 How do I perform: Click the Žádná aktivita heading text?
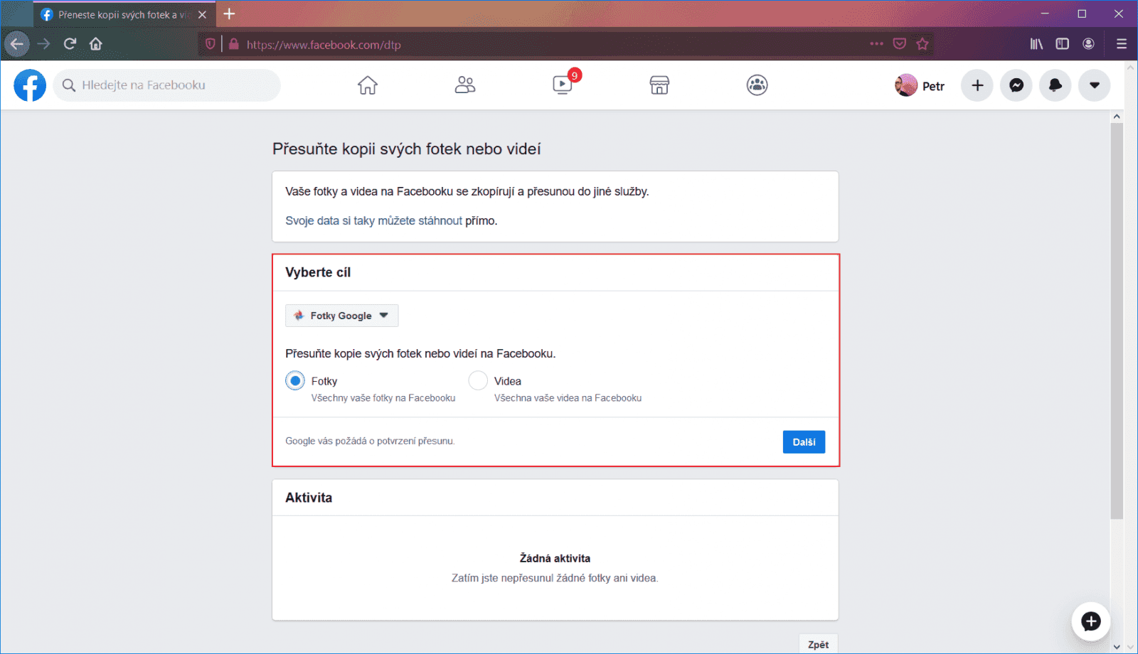point(555,559)
